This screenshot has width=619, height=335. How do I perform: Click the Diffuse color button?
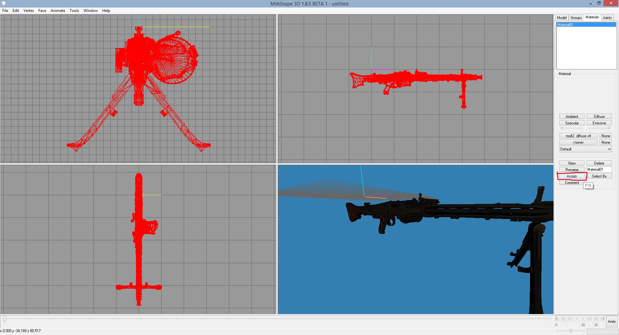tap(599, 117)
